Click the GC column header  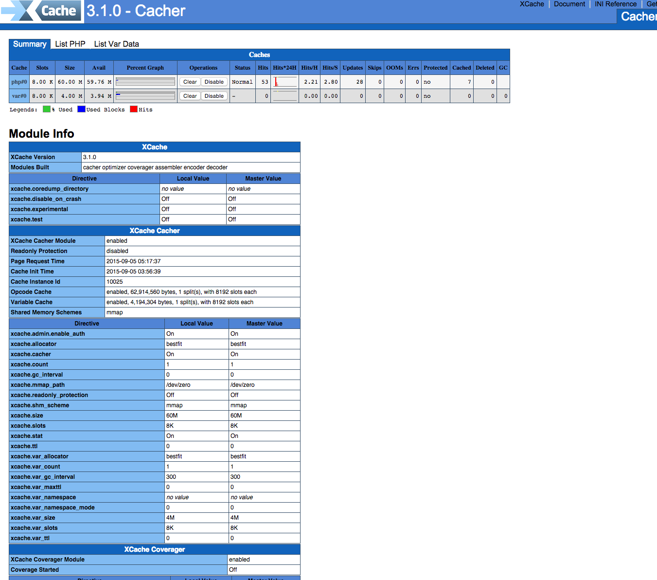tap(503, 68)
